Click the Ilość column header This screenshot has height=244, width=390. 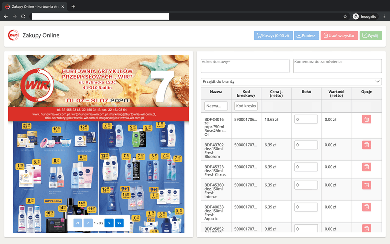(x=306, y=93)
